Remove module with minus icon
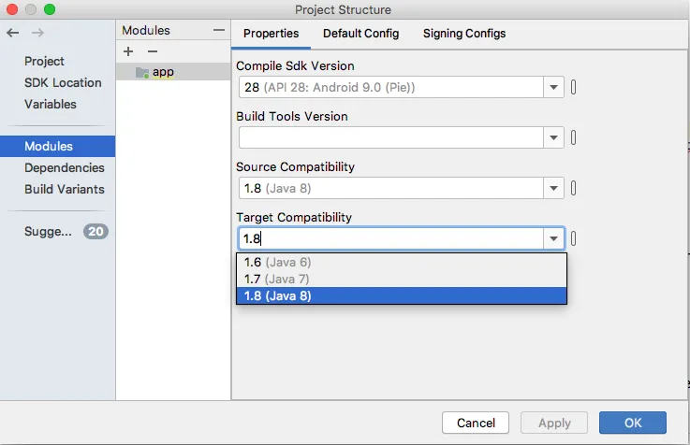690x445 pixels. pos(153,51)
